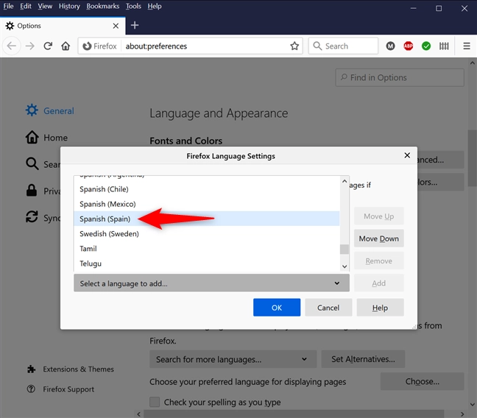The height and width of the screenshot is (418, 477).
Task: Click the Firefox identity icon in the address bar
Action: (x=87, y=46)
